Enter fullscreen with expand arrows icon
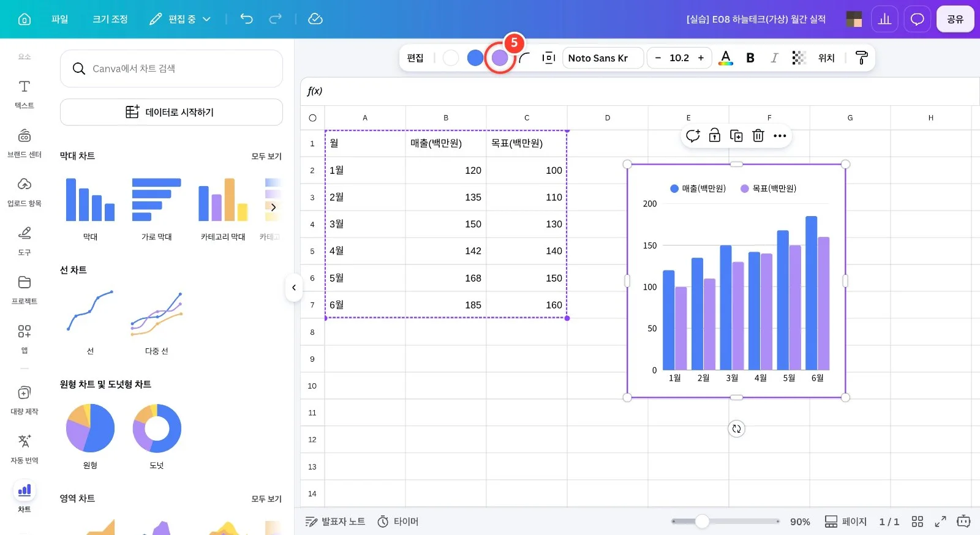980x535 pixels. click(x=940, y=522)
